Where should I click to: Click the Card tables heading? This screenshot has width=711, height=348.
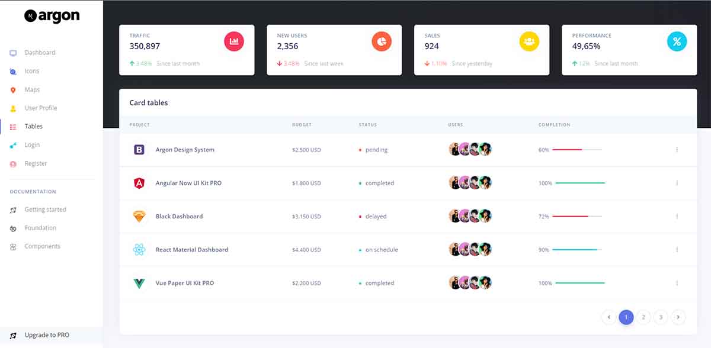pyautogui.click(x=149, y=103)
